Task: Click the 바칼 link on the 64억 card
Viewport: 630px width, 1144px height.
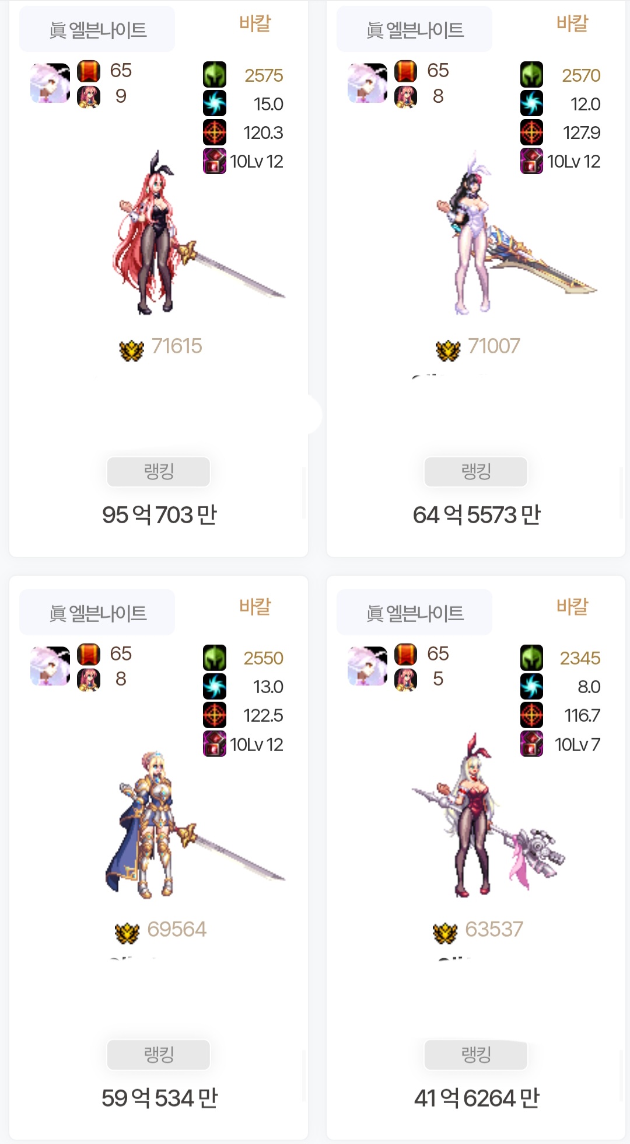Action: (x=572, y=23)
